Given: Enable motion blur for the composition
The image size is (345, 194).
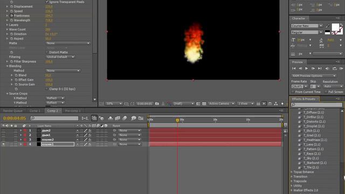Looking at the screenshot, I should [125, 119].
